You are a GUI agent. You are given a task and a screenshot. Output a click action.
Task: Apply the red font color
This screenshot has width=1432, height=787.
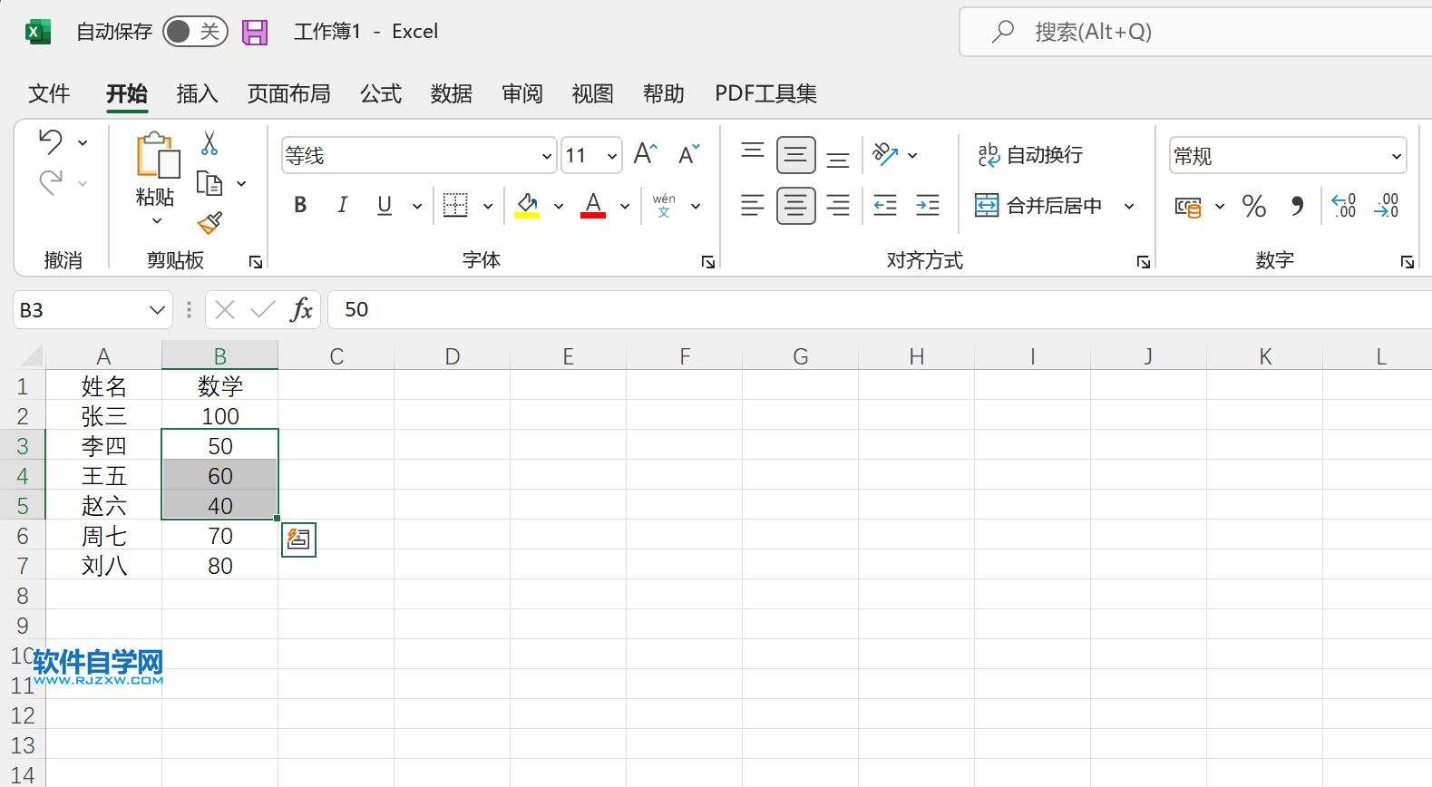point(593,206)
